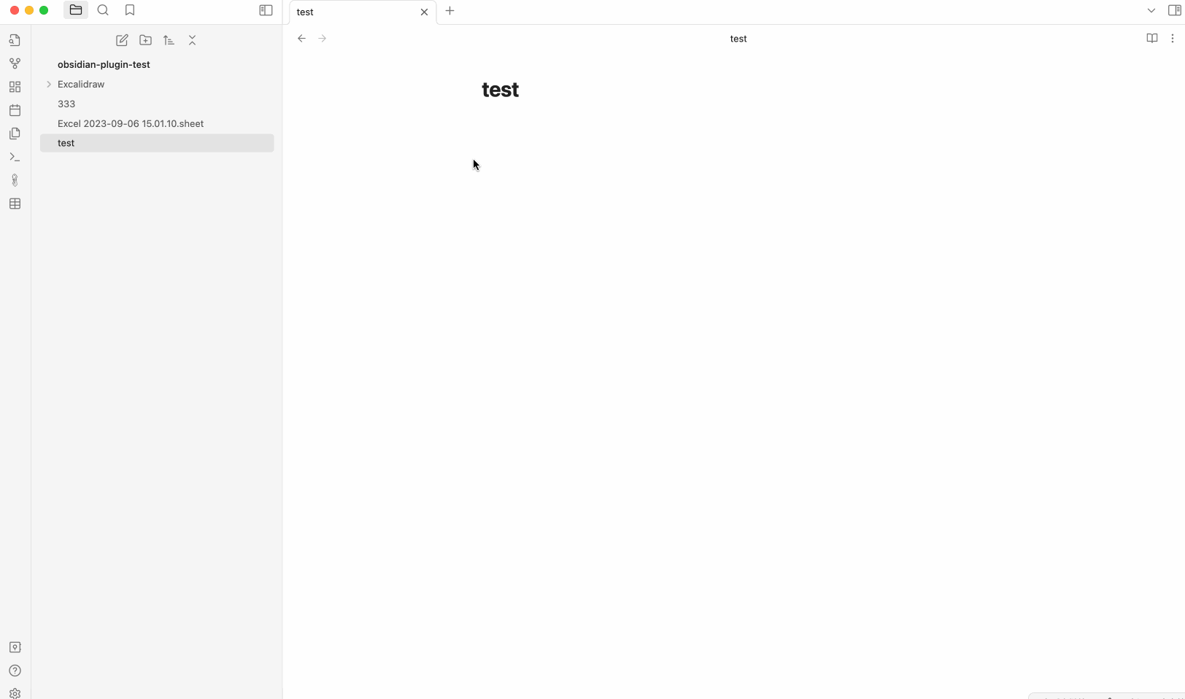Open Obsidian settings gear

point(15,693)
